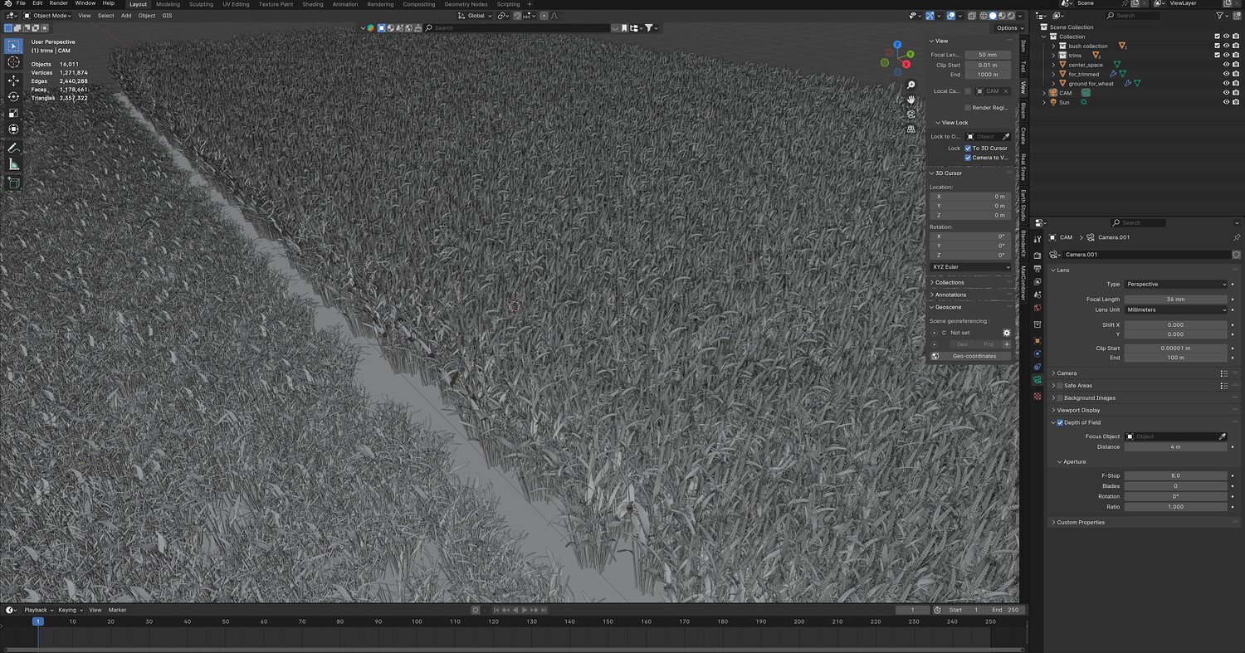Click the Focus Distance 4 m field

point(1175,447)
